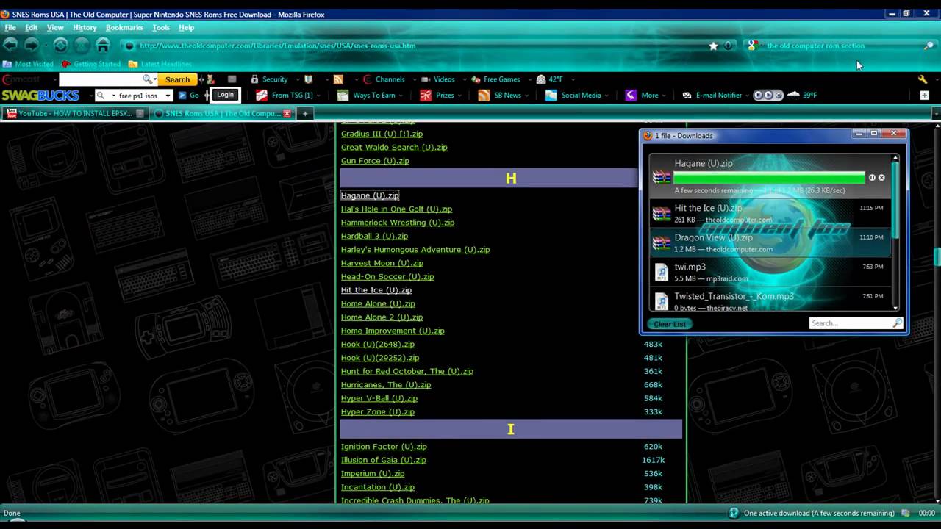The image size is (941, 529).
Task: Download Hunt for Red October, The (U).zip
Action: click(407, 371)
